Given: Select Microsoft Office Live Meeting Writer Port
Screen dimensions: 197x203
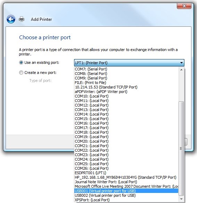Looking at the screenshot, I should coord(126,186).
